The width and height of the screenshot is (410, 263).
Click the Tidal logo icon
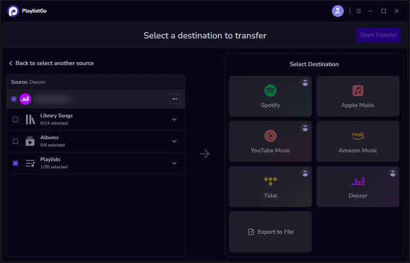tap(271, 181)
